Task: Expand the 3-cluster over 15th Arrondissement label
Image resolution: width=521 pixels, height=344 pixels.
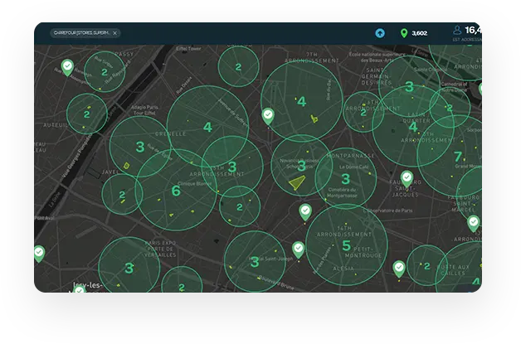Action: click(x=232, y=167)
